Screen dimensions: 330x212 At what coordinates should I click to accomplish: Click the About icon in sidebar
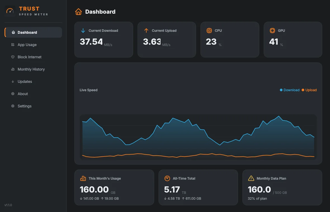point(13,94)
